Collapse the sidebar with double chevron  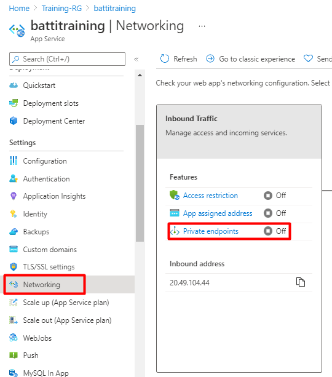coord(136,59)
